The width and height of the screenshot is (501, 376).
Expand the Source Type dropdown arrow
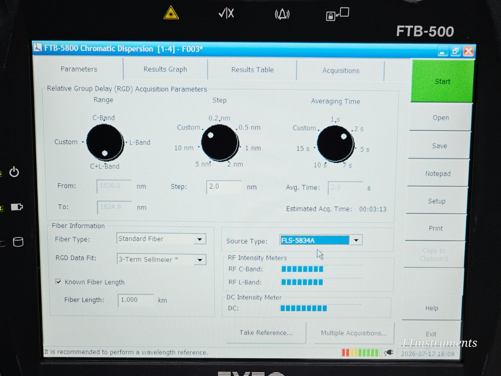(356, 240)
